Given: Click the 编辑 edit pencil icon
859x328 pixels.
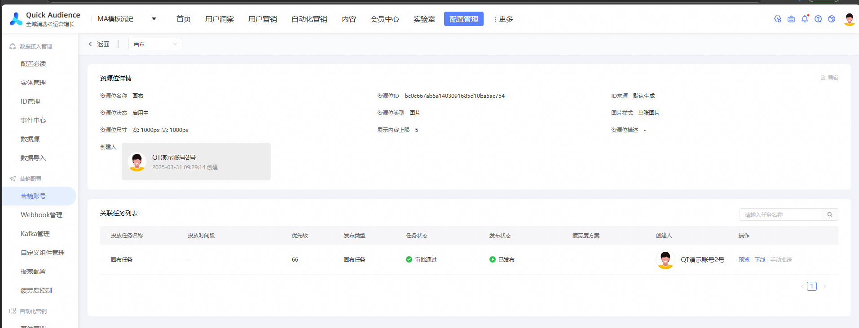Looking at the screenshot, I should 823,78.
